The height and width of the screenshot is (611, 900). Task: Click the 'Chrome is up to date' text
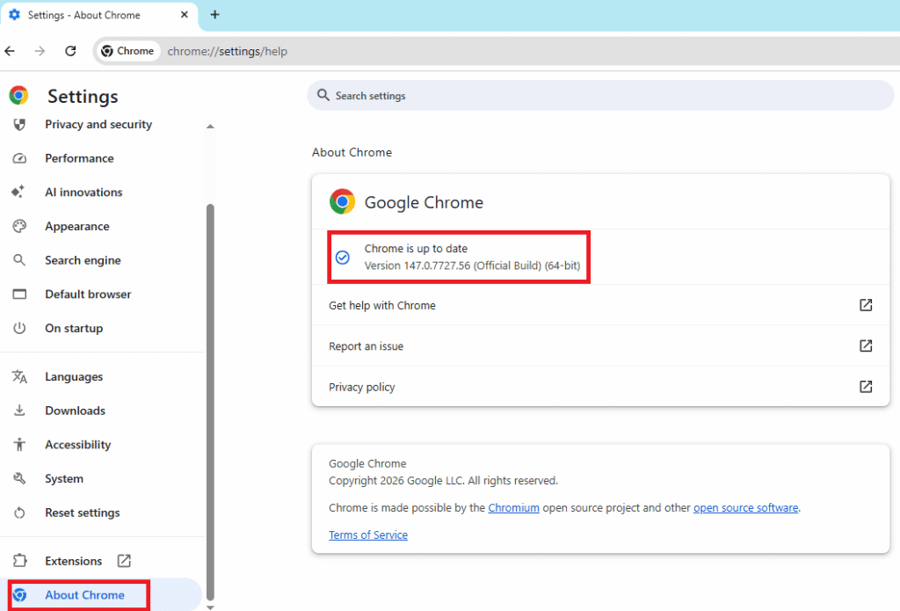416,248
